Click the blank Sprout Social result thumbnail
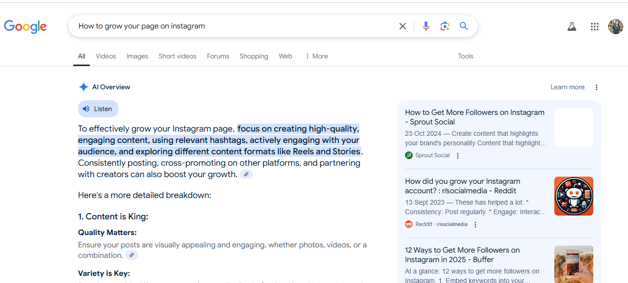Screen dimensions: 628x283 (574, 127)
